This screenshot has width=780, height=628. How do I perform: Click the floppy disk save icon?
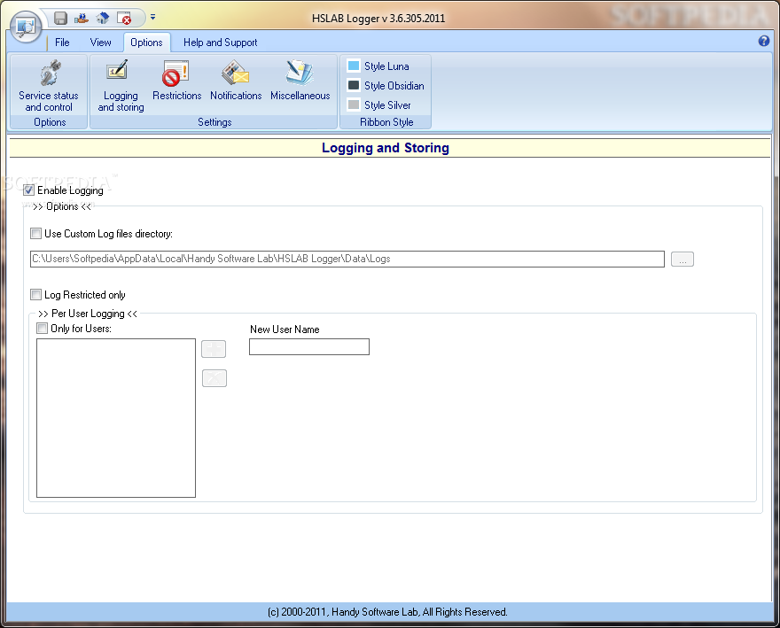point(60,19)
